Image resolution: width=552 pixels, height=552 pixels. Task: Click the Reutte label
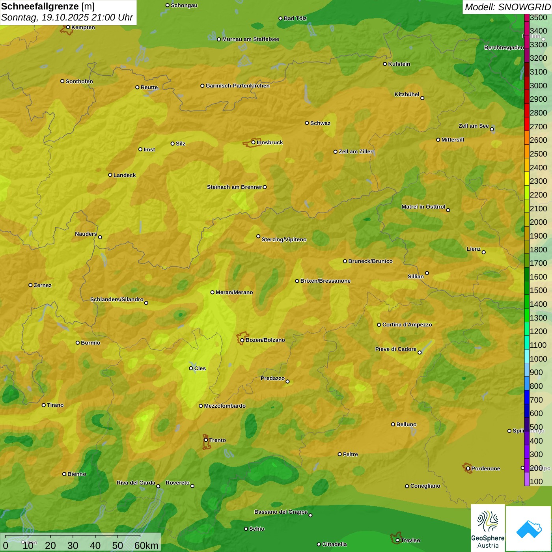point(149,87)
